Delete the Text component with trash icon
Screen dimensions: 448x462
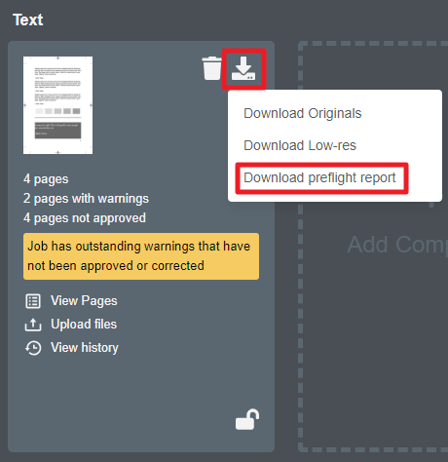211,68
